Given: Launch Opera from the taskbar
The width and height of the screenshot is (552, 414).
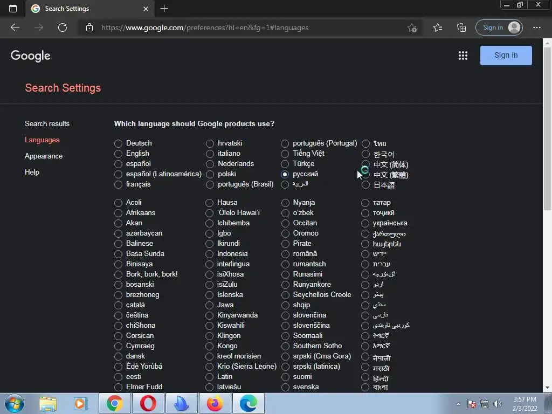Looking at the screenshot, I should [148, 403].
